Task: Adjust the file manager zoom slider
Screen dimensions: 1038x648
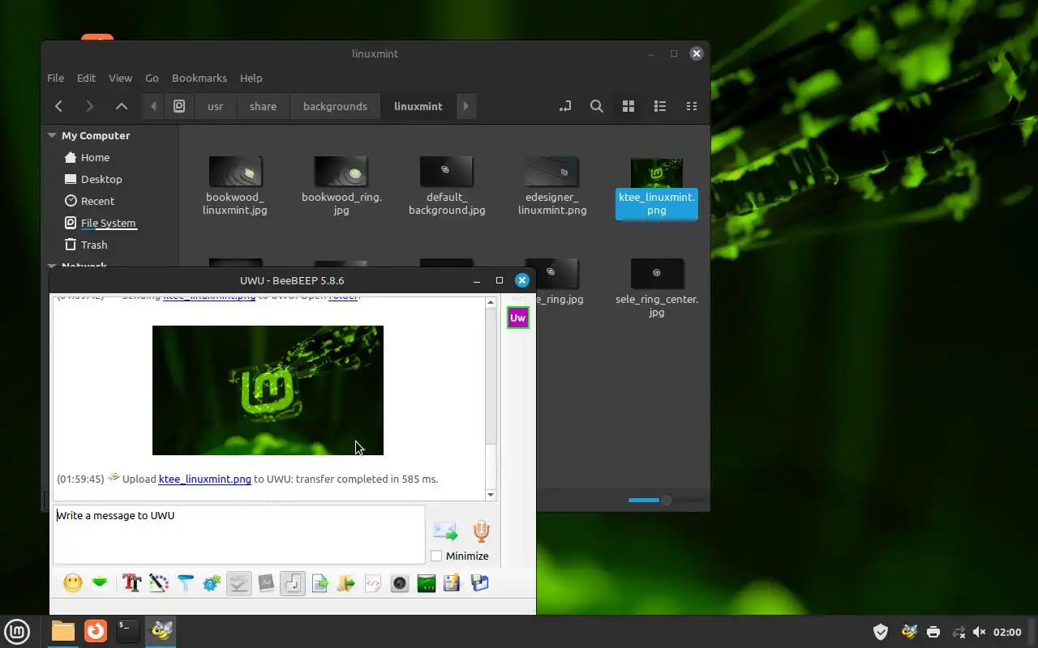Action: pos(665,501)
